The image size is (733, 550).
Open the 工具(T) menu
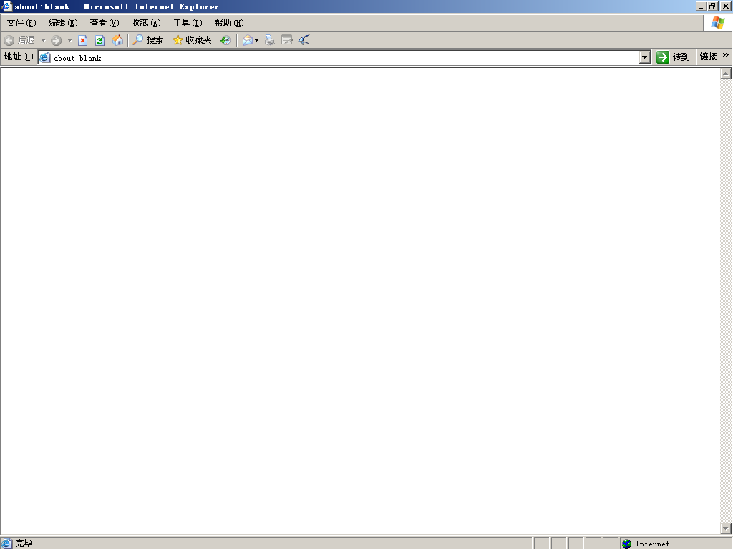click(188, 23)
